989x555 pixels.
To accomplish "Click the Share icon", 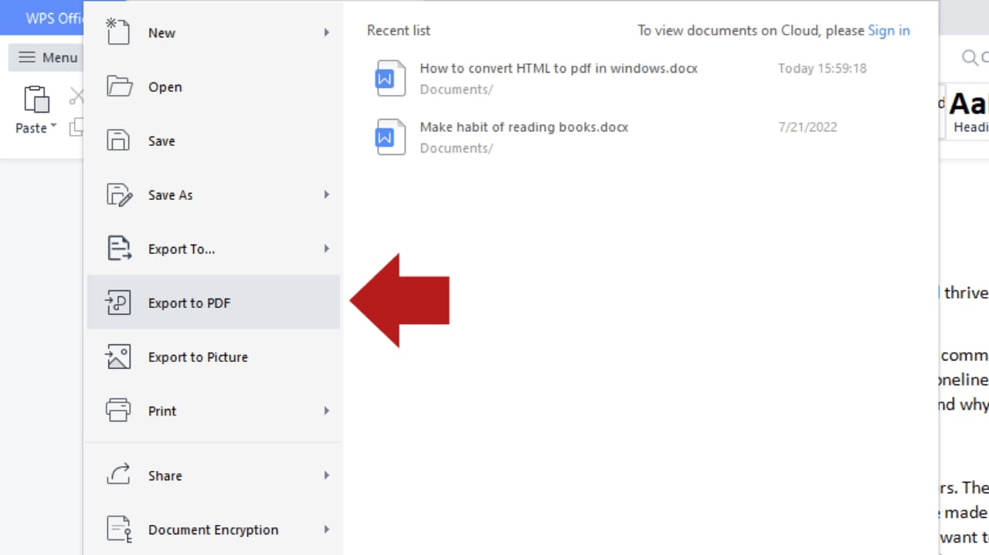I will click(118, 475).
